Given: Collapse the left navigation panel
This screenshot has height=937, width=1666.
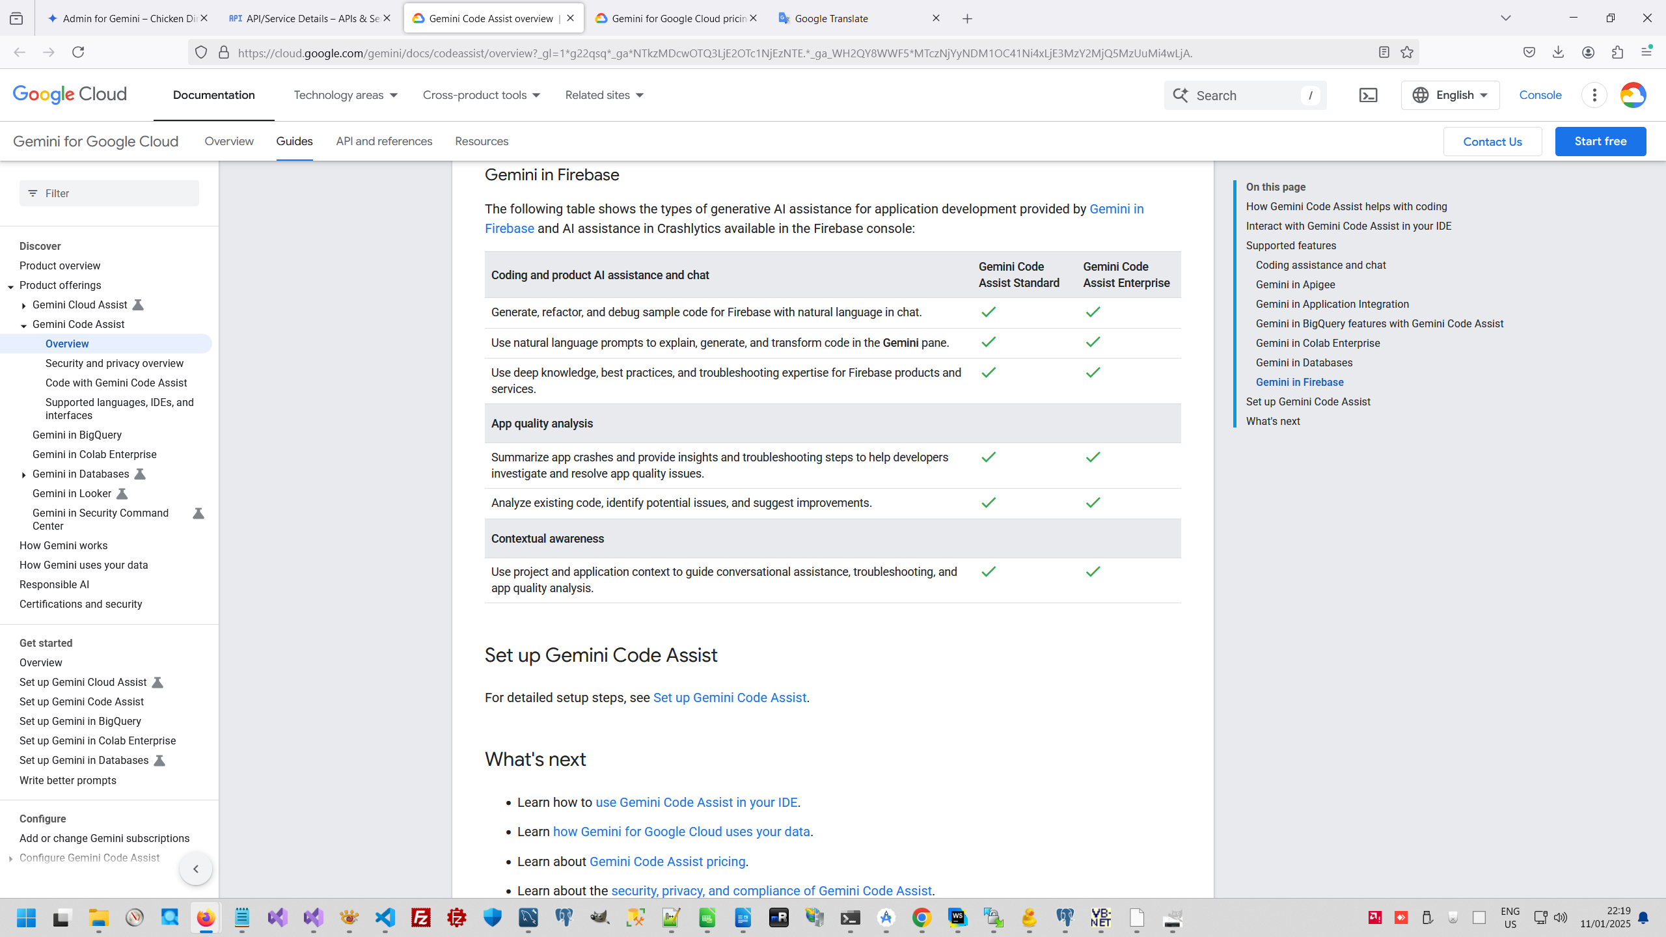Looking at the screenshot, I should point(196,869).
